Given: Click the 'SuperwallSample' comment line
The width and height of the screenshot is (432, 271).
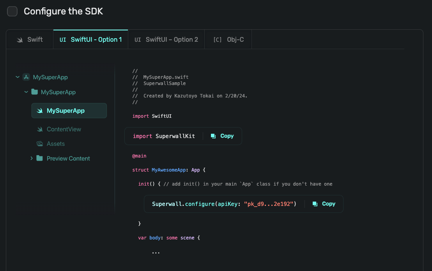Looking at the screenshot, I should click(x=159, y=83).
